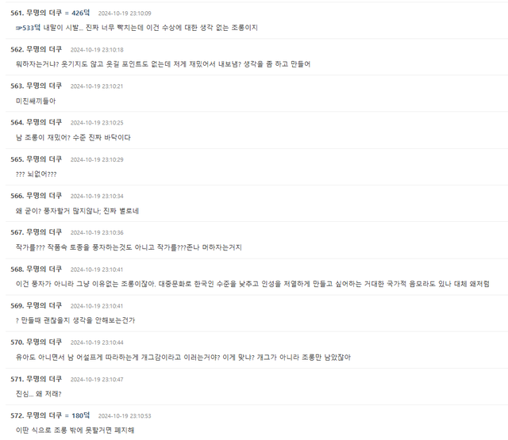Select comment number 572
This screenshot has width=508, height=440.
coord(17,415)
